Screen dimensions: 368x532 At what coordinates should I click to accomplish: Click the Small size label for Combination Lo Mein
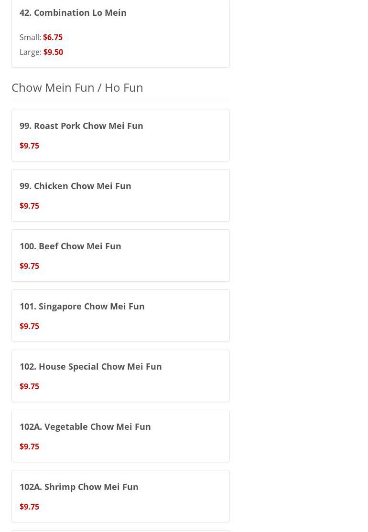30,37
